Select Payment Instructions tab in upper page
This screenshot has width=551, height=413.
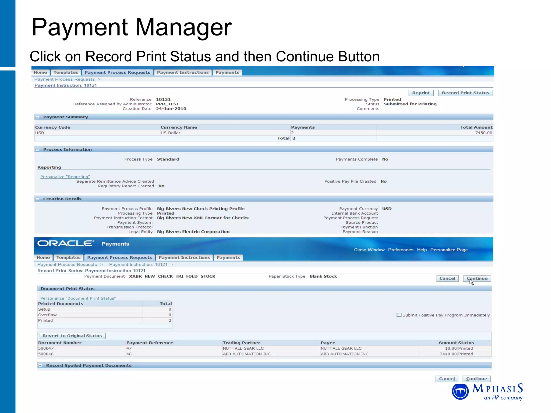pyautogui.click(x=183, y=72)
